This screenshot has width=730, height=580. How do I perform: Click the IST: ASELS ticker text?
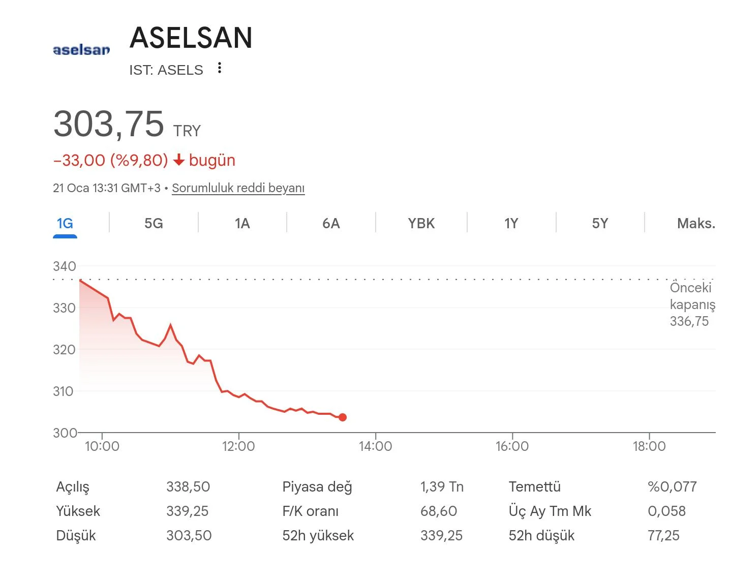point(166,70)
